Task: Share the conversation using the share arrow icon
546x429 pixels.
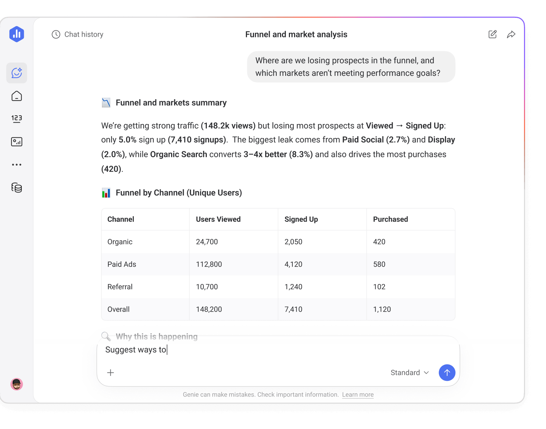Action: coord(511,34)
